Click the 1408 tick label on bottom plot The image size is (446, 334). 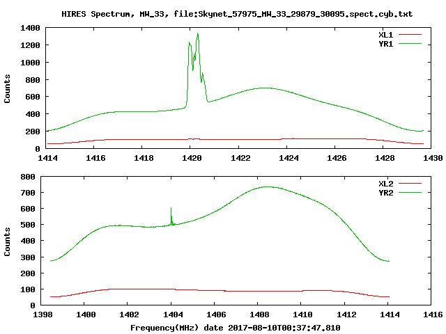coord(259,315)
